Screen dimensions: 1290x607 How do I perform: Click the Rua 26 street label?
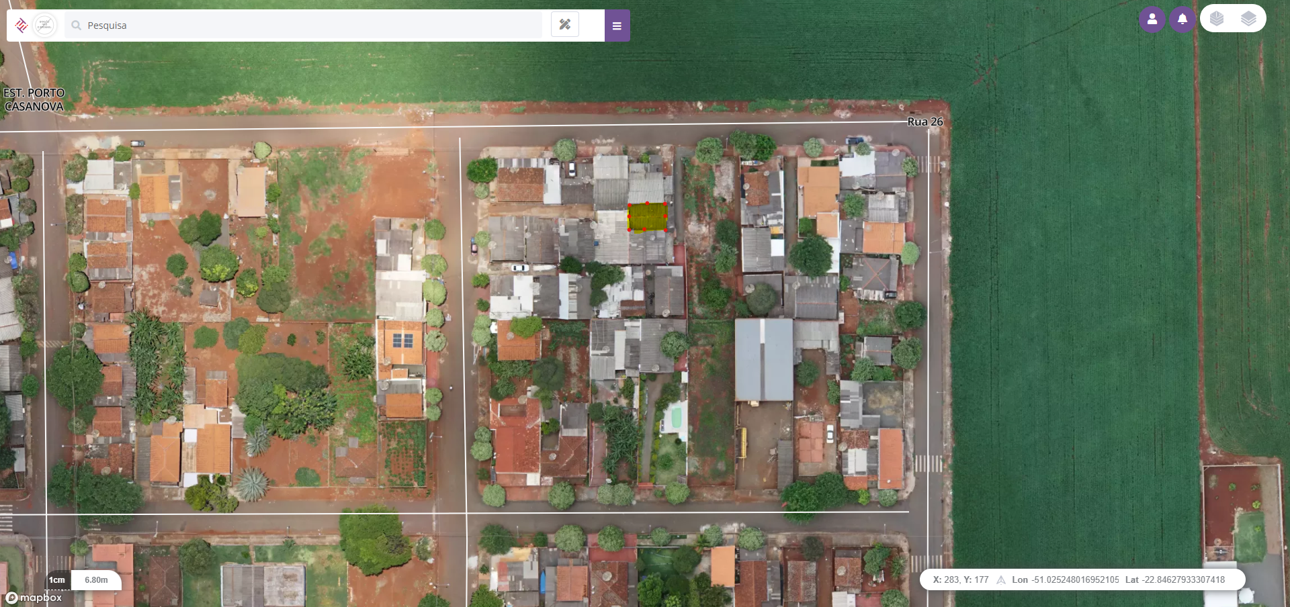925,122
